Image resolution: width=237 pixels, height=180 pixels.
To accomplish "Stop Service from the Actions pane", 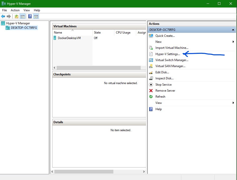I will 163,85.
